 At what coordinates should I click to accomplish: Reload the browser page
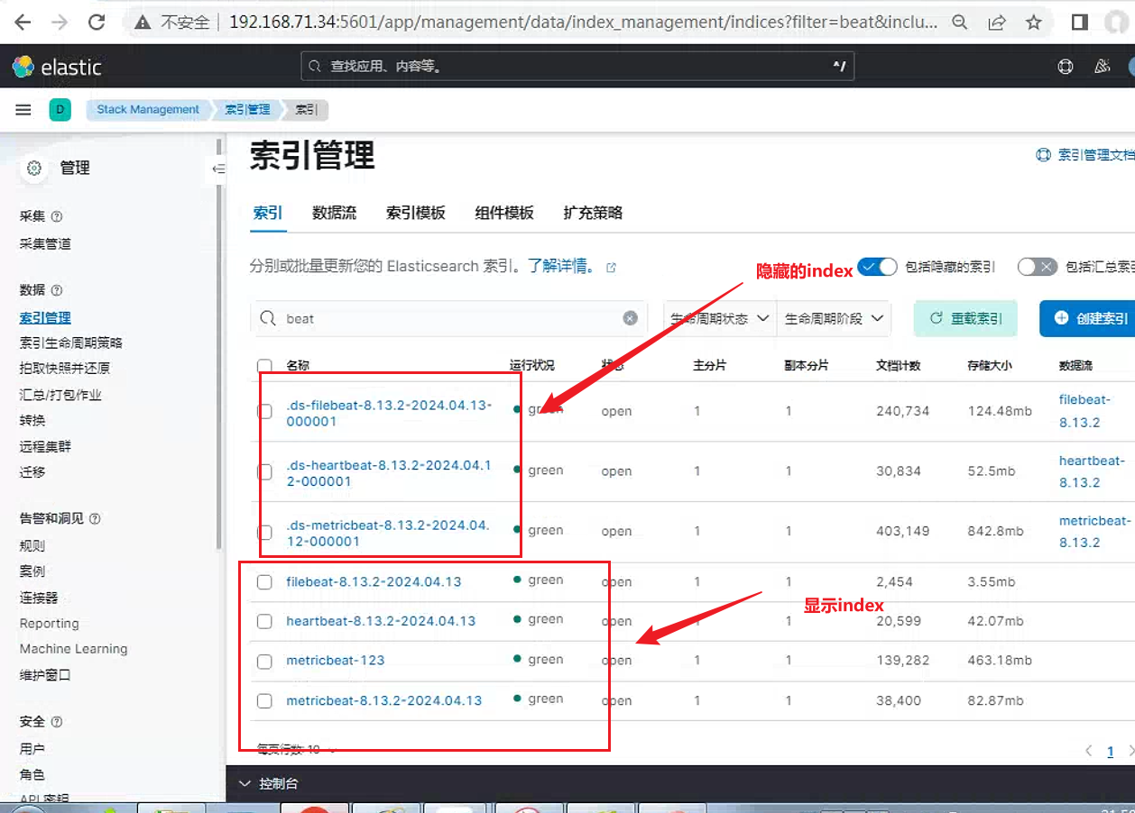(97, 23)
